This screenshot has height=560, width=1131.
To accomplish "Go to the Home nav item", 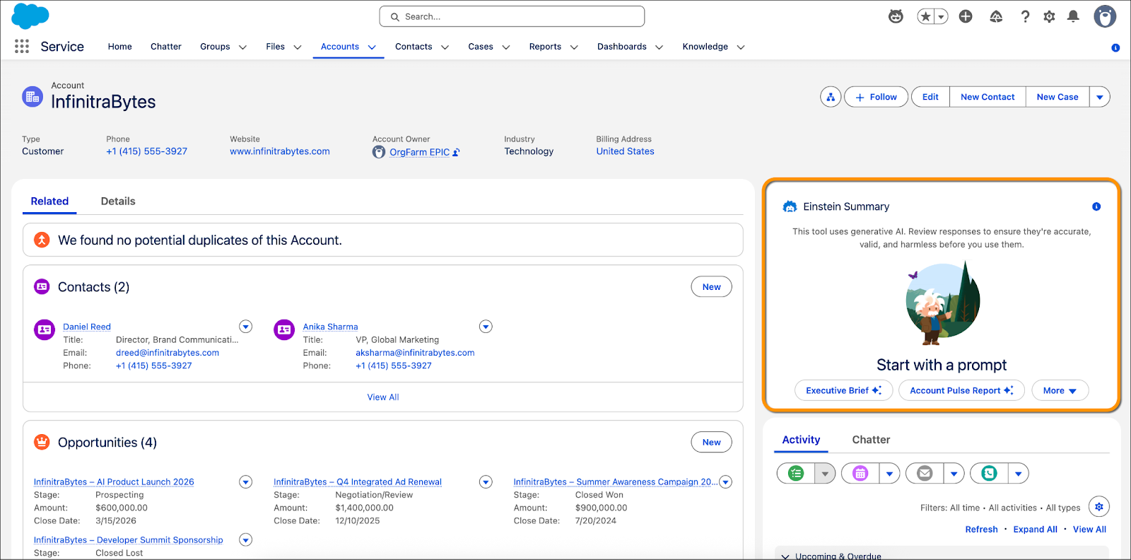I will pyautogui.click(x=120, y=47).
